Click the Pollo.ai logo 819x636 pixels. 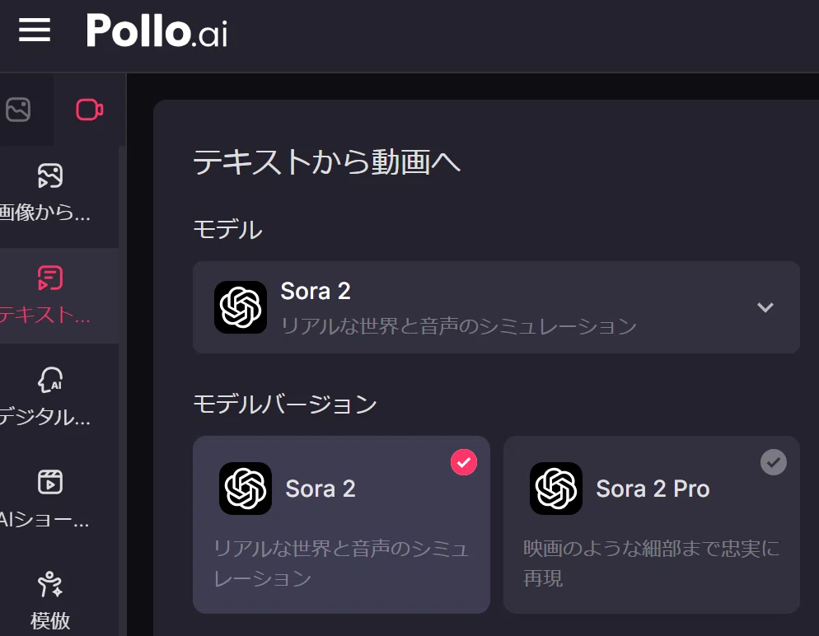click(157, 30)
